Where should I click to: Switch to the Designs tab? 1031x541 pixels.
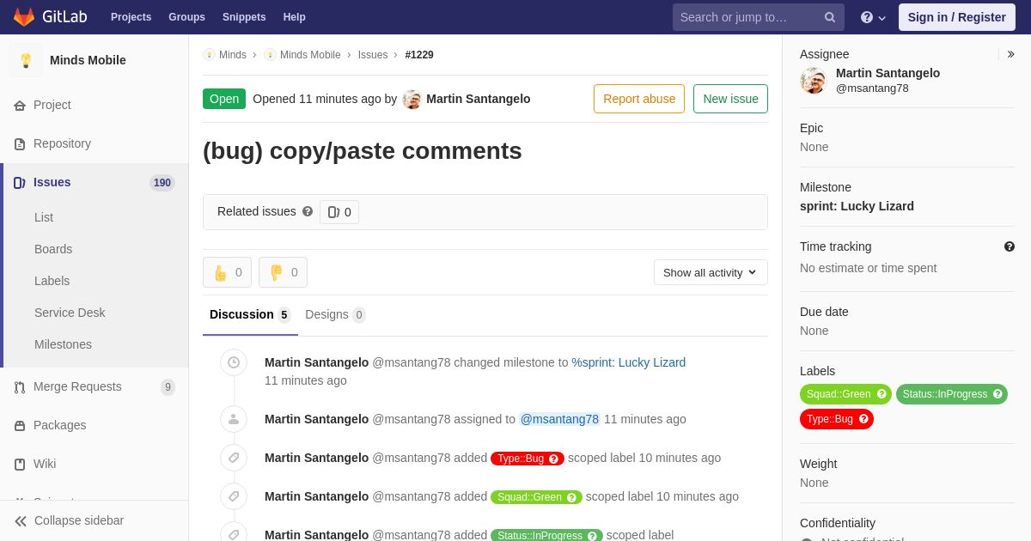click(x=335, y=314)
